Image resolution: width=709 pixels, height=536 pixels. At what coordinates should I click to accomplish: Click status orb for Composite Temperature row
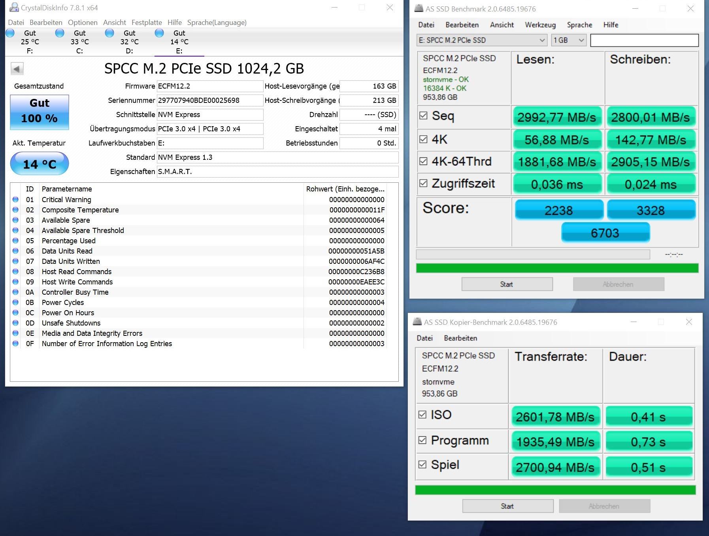point(15,210)
